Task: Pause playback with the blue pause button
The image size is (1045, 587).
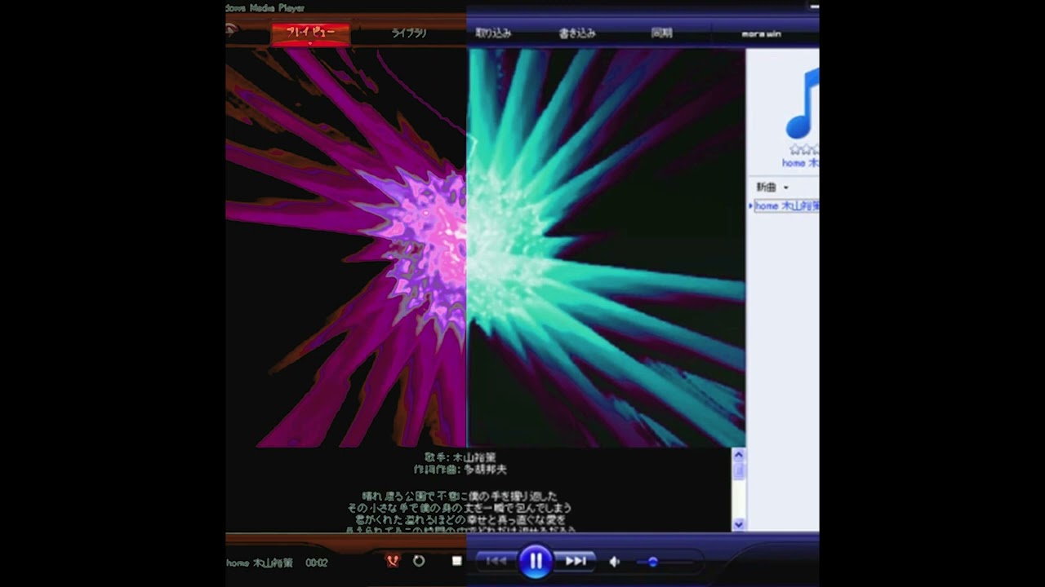Action: point(536,561)
